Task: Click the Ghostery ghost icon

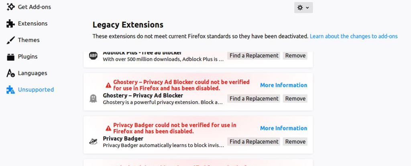Action: pos(93,98)
